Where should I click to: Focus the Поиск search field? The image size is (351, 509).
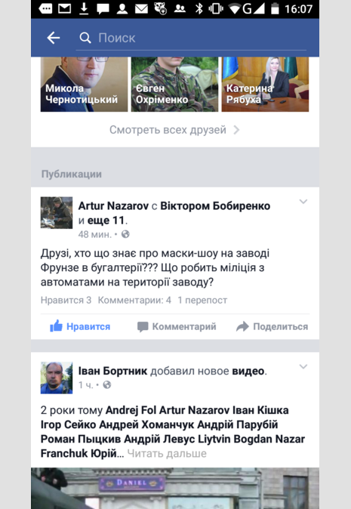[x=191, y=38]
